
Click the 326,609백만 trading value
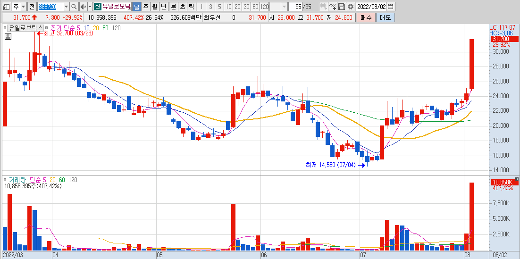pyautogui.click(x=186, y=17)
